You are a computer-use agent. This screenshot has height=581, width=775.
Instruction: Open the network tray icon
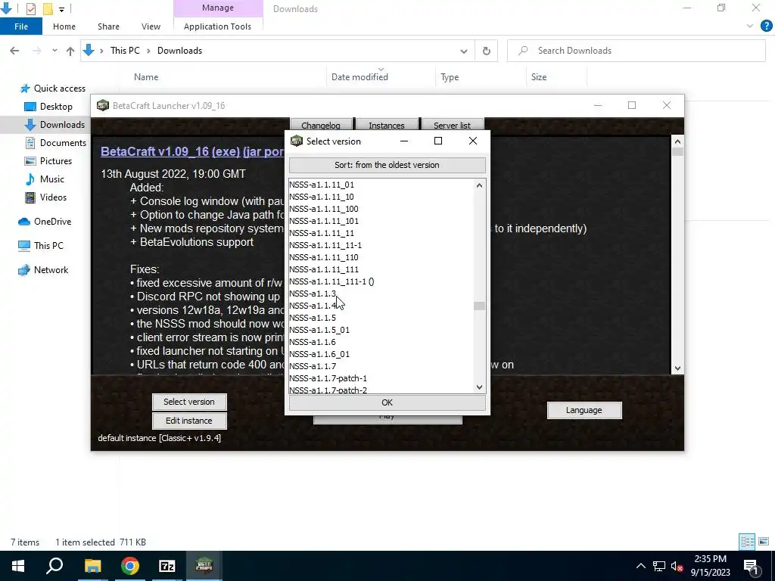pos(659,566)
